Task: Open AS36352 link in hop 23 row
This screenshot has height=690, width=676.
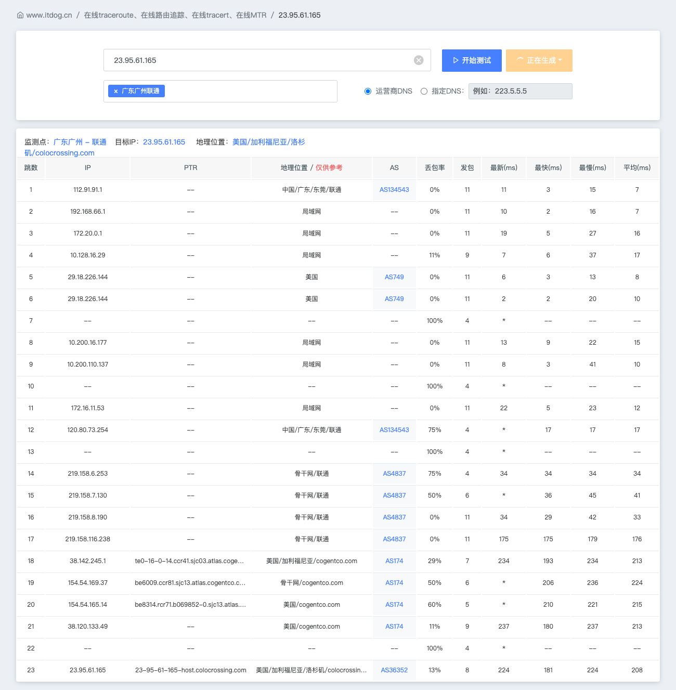Action: click(394, 670)
